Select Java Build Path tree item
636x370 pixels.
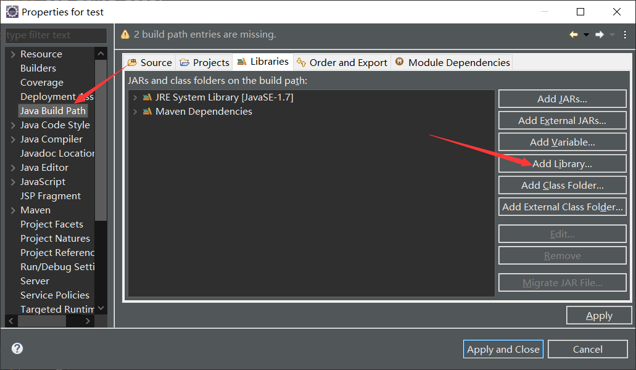[x=52, y=110]
